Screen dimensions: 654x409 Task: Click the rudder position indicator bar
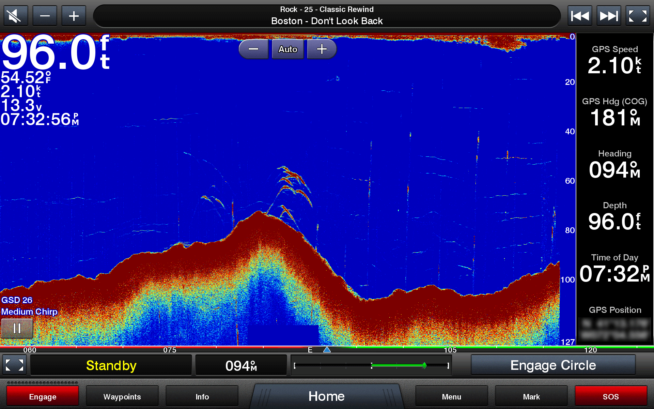[371, 365]
